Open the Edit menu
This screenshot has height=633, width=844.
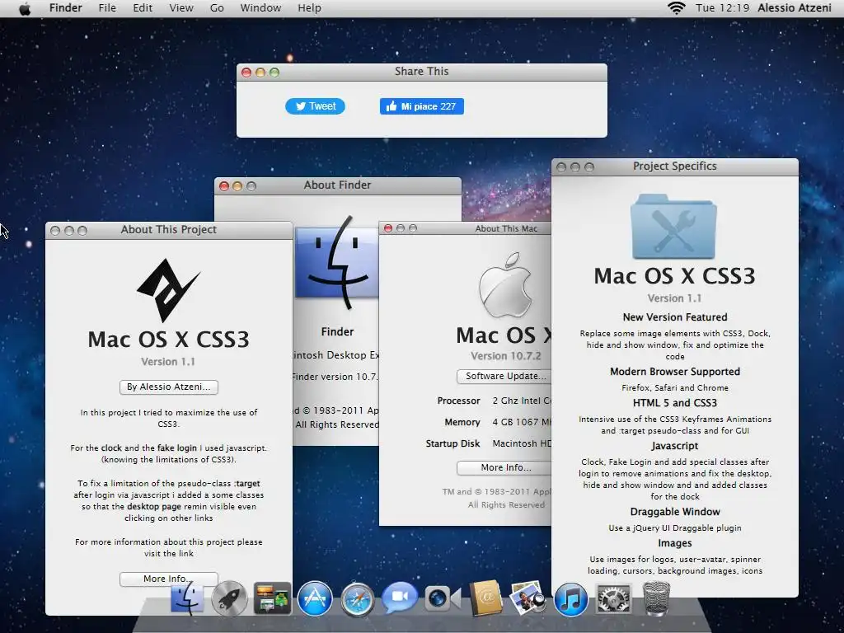coord(143,8)
